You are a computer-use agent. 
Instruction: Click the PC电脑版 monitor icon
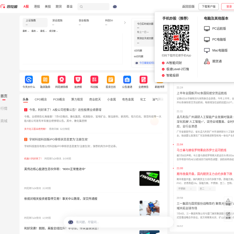[x=207, y=39]
